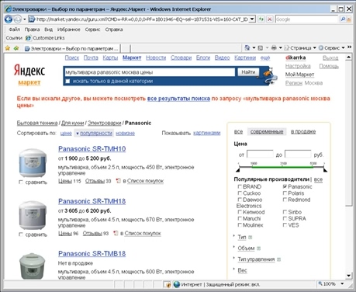
Task: Click the green price range slider bar
Action: click(x=282, y=167)
